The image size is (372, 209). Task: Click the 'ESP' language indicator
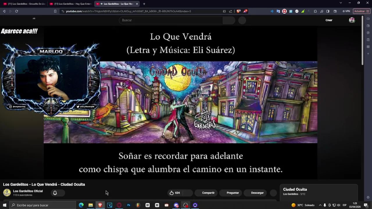(344, 205)
